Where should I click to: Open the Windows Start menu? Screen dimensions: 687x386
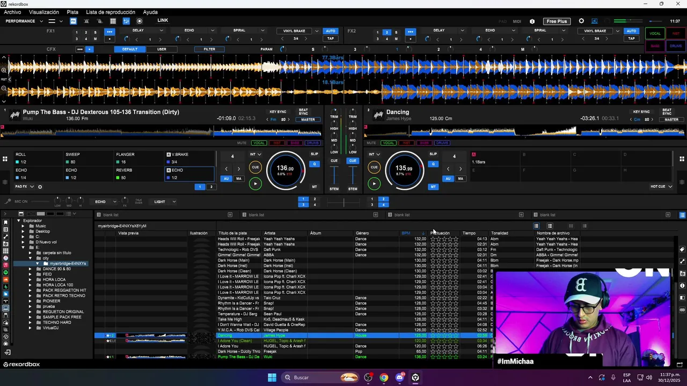(272, 377)
